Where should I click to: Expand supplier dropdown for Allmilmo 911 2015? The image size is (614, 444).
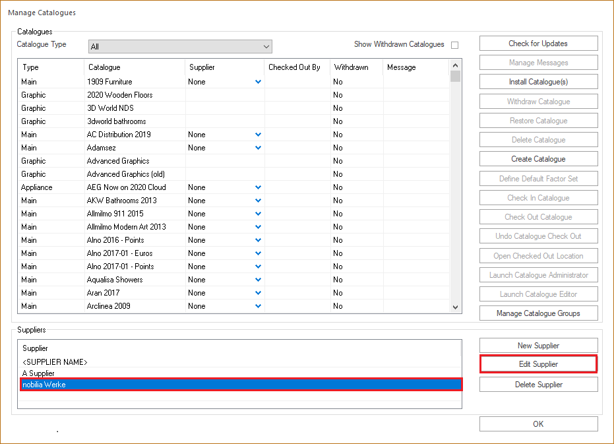(x=258, y=214)
